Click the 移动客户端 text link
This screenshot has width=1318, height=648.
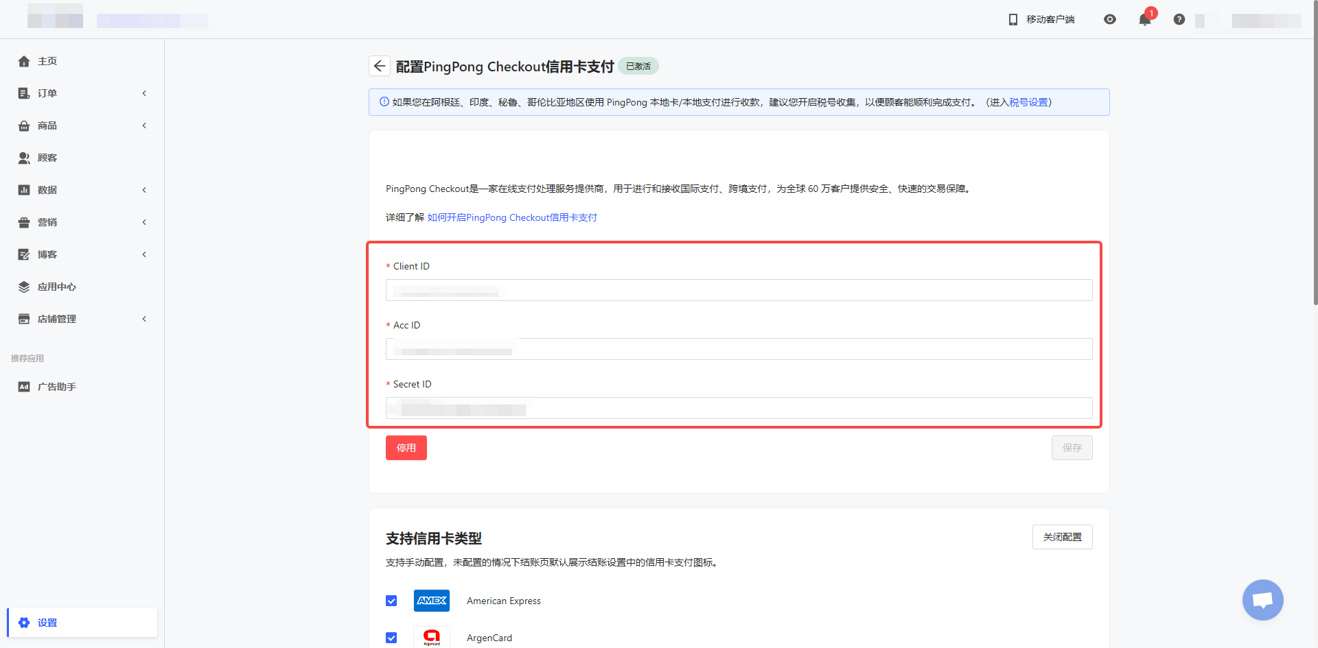1050,19
